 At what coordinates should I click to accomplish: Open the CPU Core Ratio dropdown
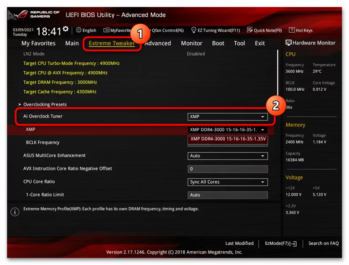pos(227,182)
